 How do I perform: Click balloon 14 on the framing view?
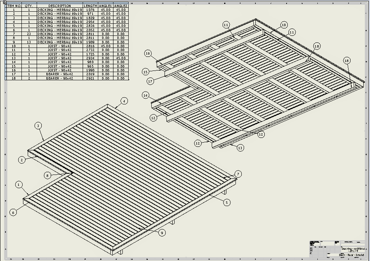[145, 95]
